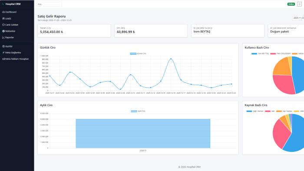Viewport: 304px width, 171px height.
Task: Click the Toplam Ciro value 5,054,450.00 ₺
Action: click(x=51, y=32)
